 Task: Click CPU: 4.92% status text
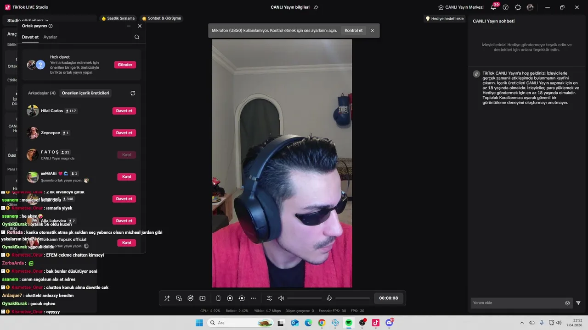(x=210, y=311)
